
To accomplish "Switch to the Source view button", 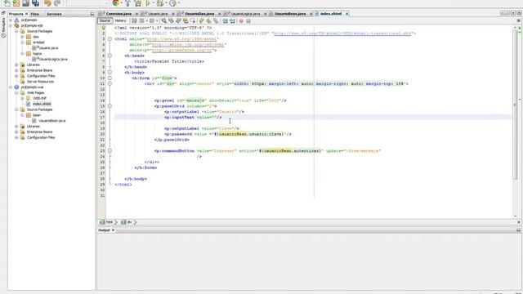I will [x=105, y=20].
